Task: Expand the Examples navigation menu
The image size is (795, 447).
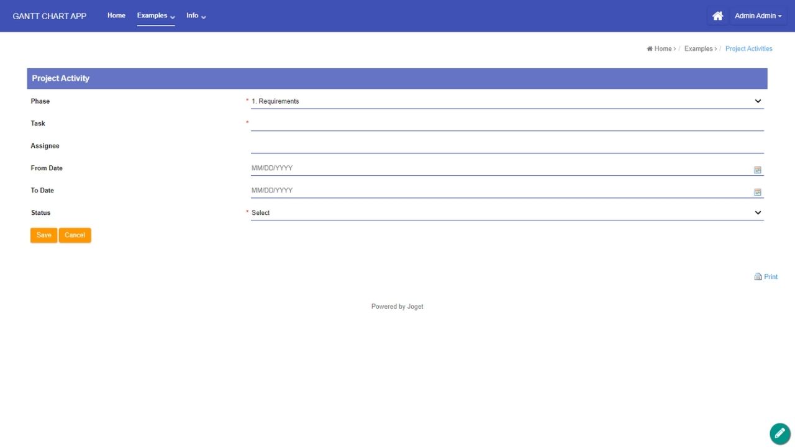Action: pos(155,16)
